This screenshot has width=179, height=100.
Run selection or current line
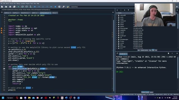30,7
